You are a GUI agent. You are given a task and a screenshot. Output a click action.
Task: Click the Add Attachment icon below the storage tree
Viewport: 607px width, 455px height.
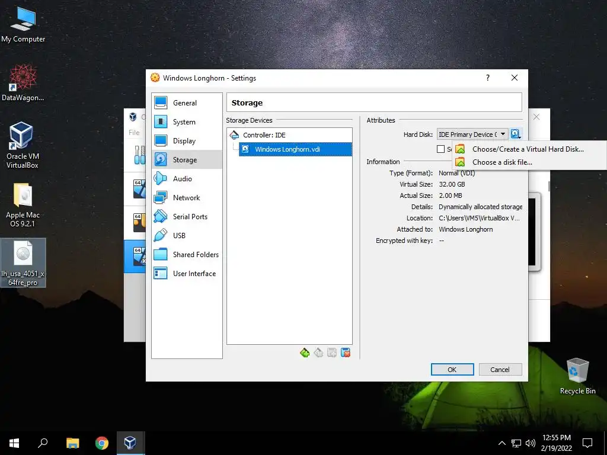[x=332, y=353]
